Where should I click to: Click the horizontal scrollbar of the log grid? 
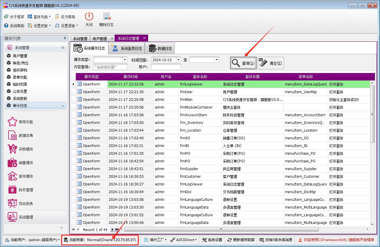(221, 230)
